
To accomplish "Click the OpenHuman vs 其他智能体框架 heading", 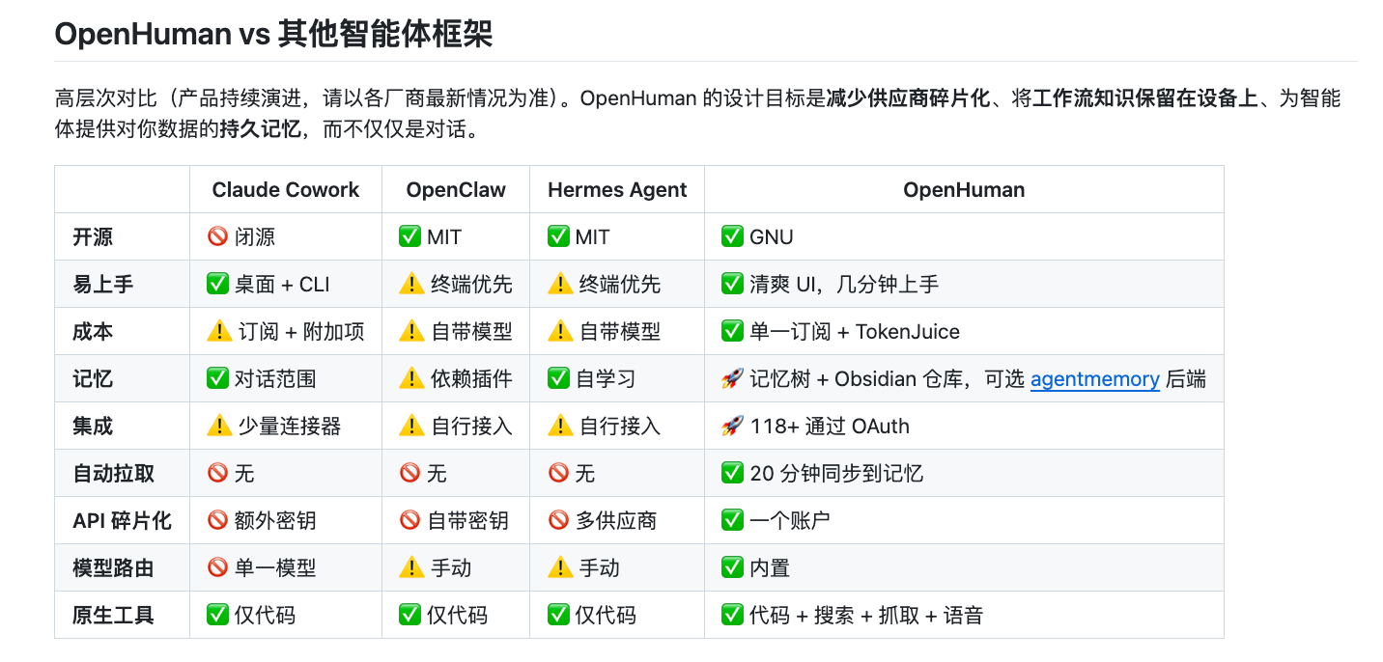I will click(x=273, y=34).
